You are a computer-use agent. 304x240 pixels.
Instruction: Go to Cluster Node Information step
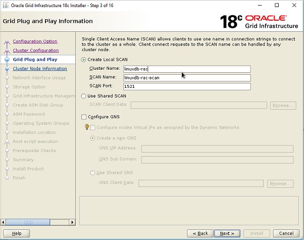(x=40, y=69)
